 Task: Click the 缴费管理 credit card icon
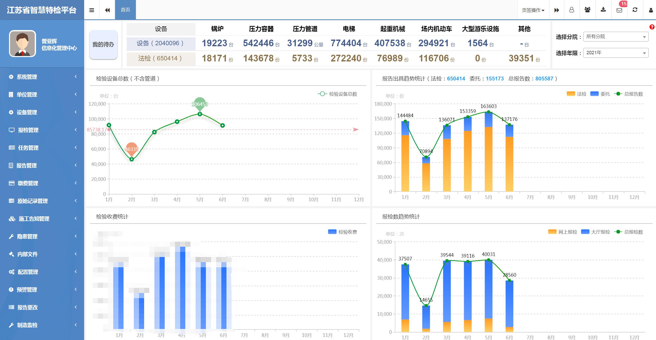click(12, 183)
